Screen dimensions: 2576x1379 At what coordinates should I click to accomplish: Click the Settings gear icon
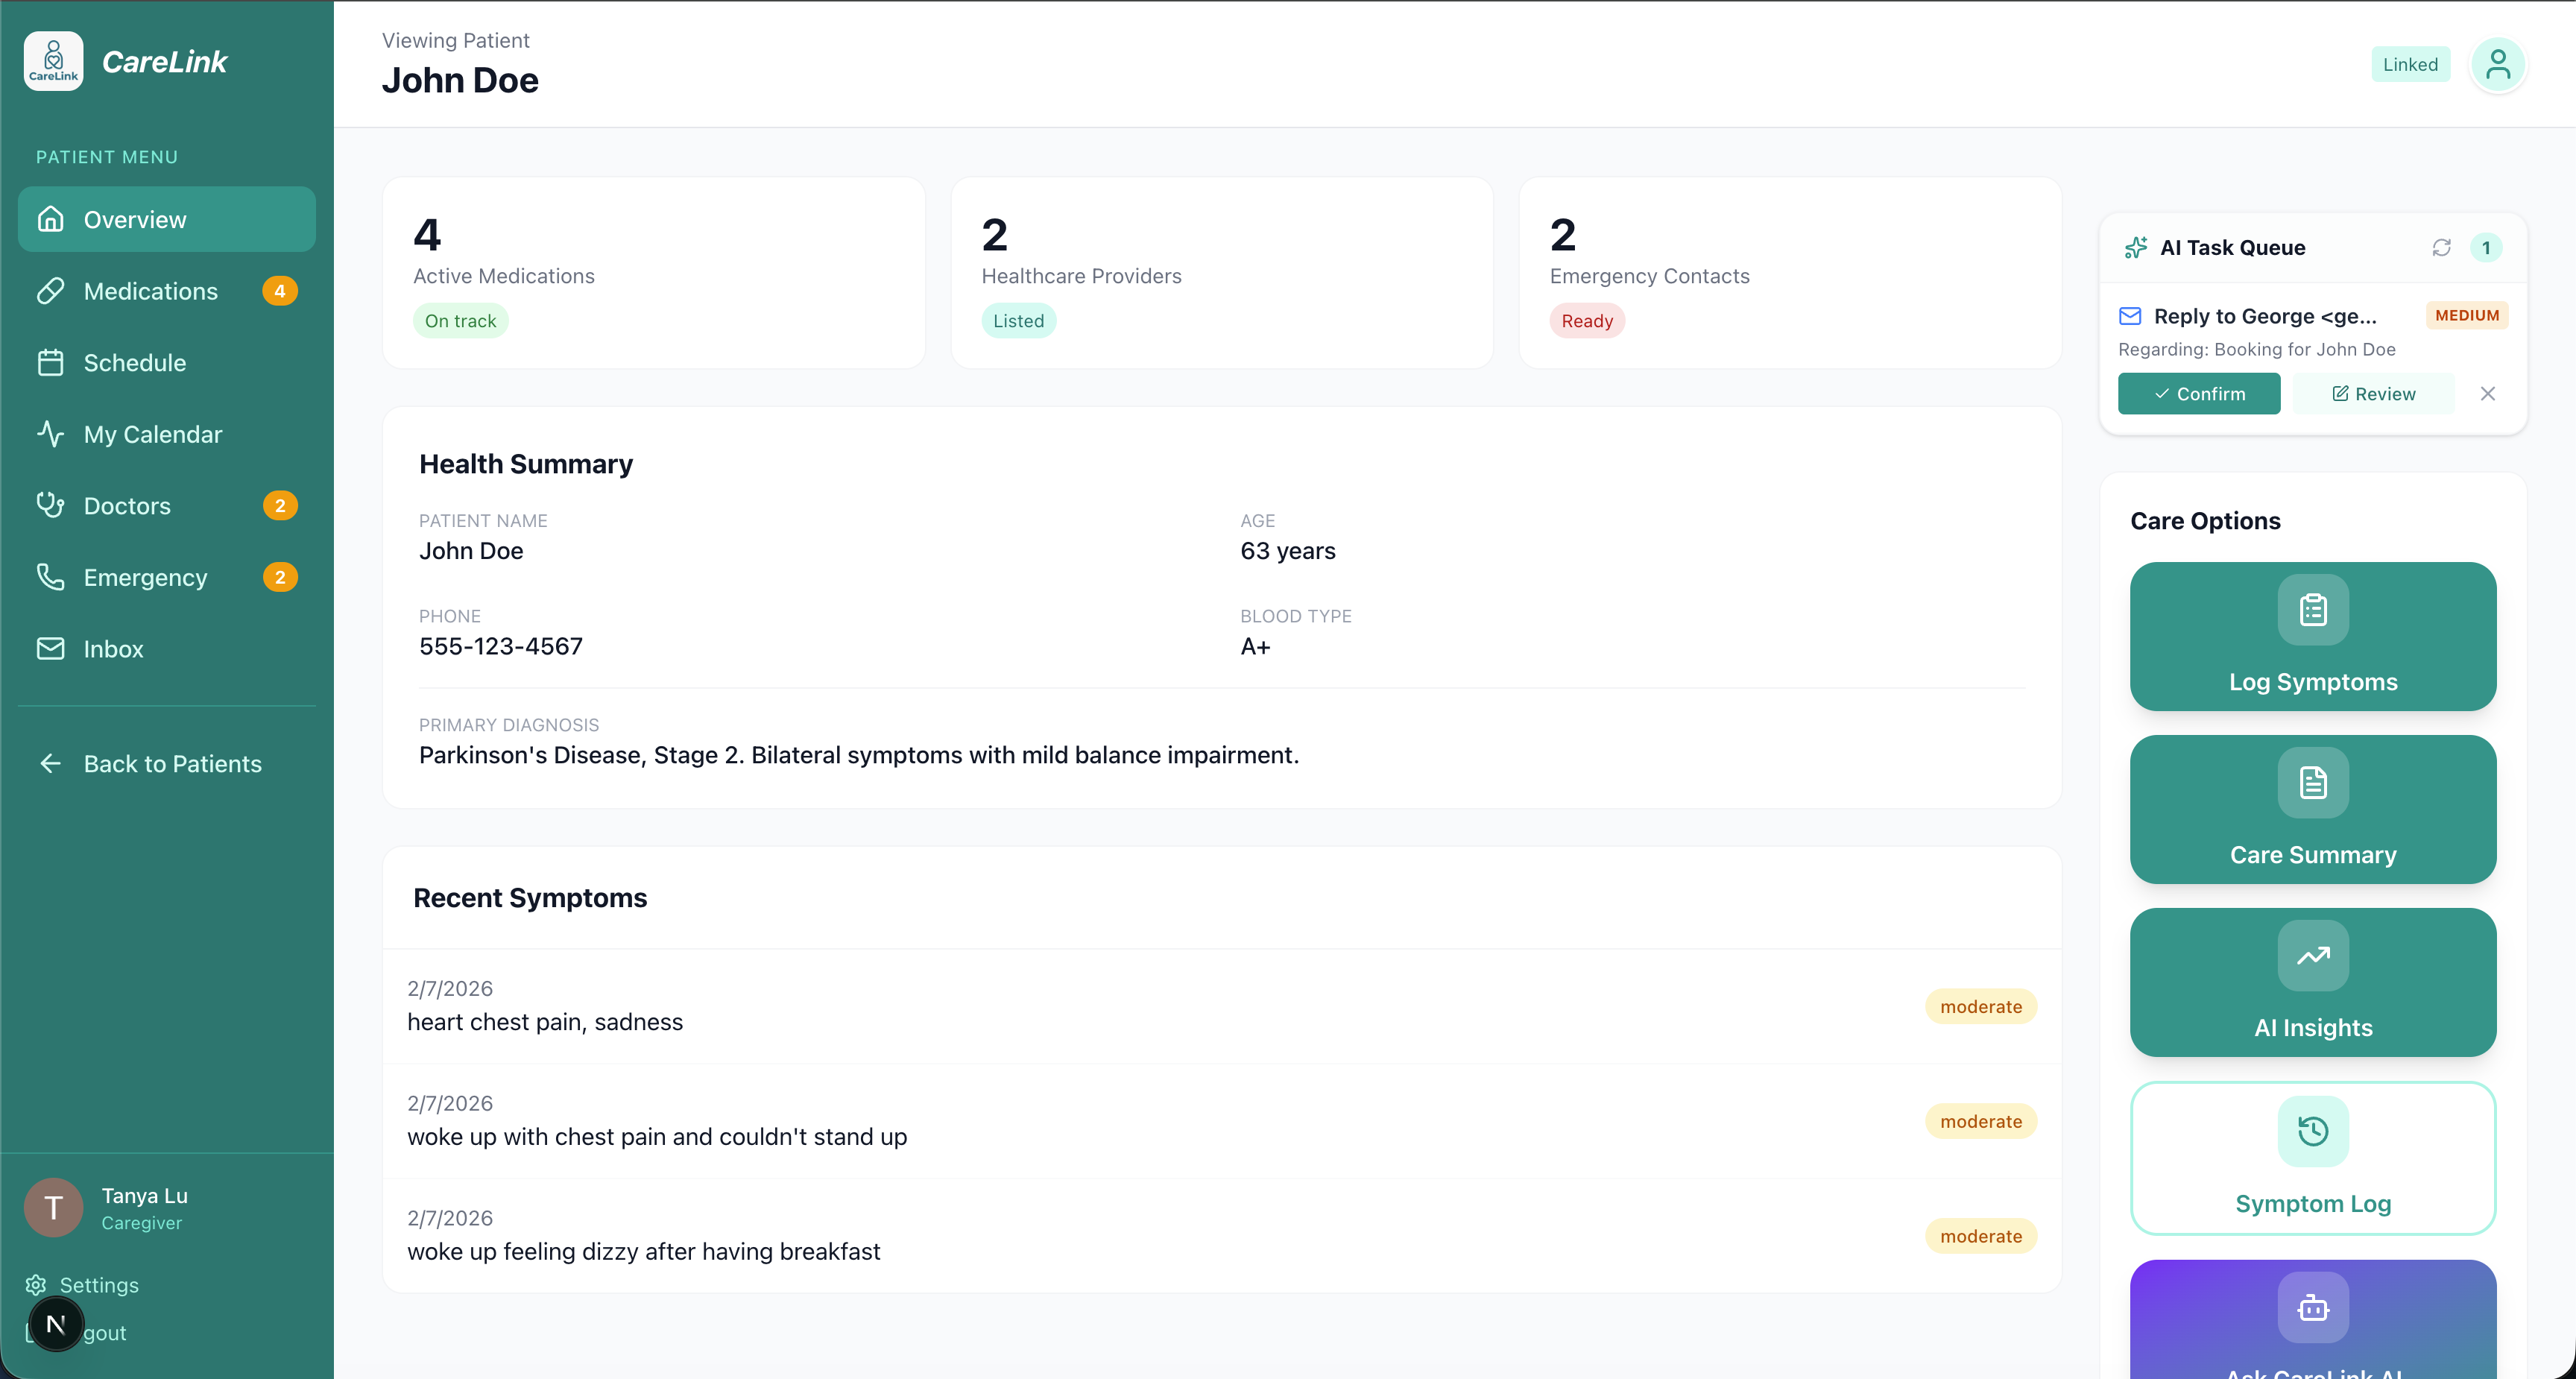36,1284
